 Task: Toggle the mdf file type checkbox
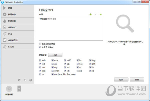pos(65,60)
